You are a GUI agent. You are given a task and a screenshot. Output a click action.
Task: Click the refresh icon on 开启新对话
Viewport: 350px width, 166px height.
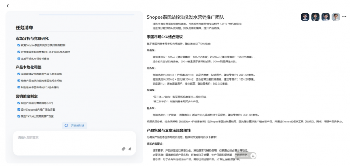(x=66, y=125)
